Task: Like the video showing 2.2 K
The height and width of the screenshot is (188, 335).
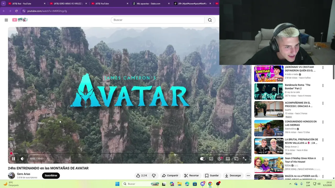Action: 142,175
